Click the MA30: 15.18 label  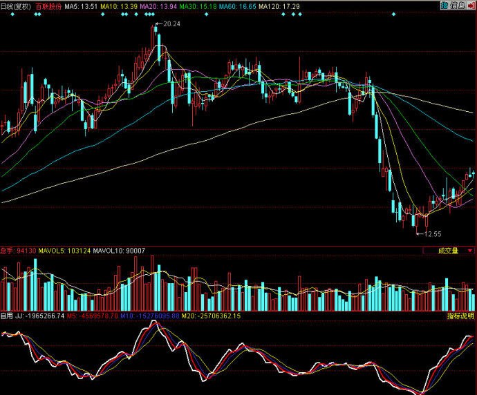[x=198, y=6]
